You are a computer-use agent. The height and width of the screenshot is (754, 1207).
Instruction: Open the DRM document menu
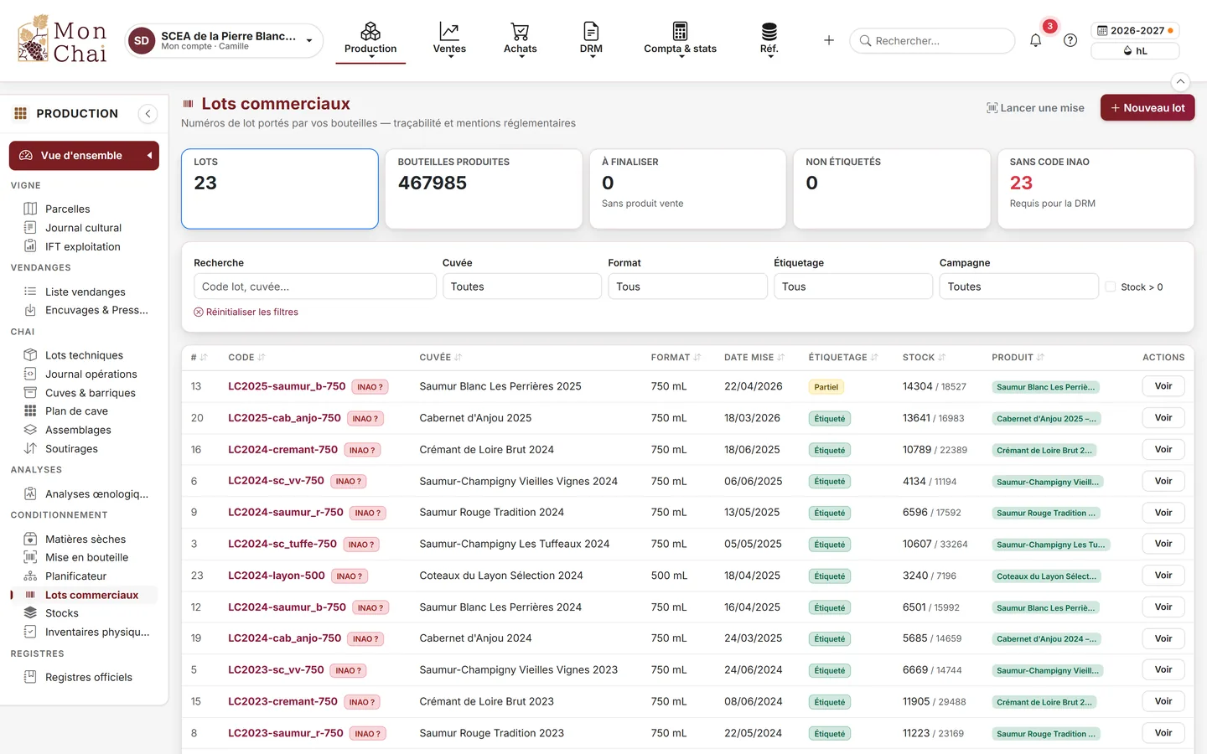click(591, 40)
